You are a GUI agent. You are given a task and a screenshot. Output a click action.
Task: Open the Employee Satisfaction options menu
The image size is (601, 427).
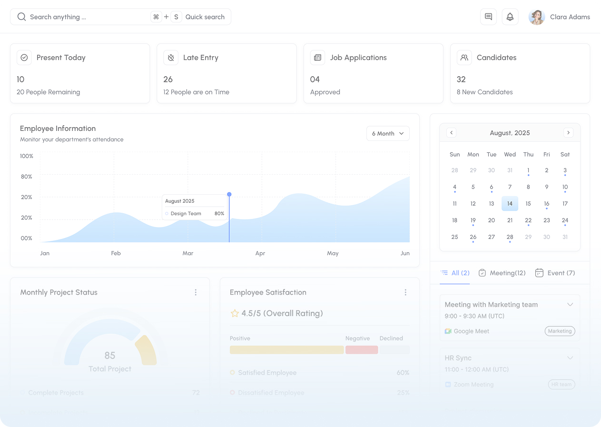[405, 292]
